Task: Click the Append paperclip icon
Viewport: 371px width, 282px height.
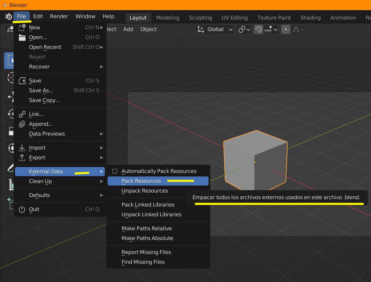Action: pos(22,124)
